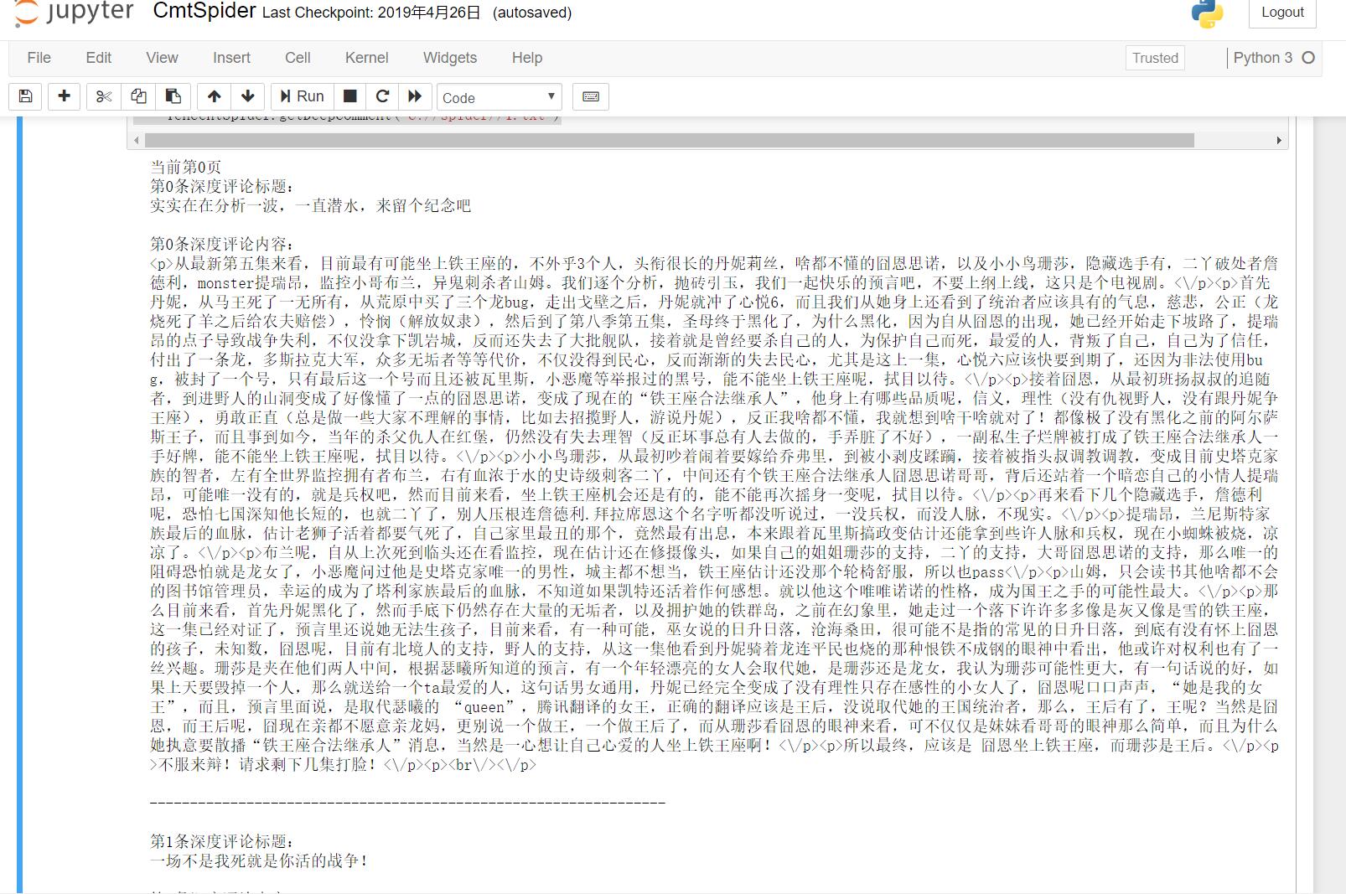This screenshot has height=894, width=1346.
Task: Click the code scrollbar right arrow
Action: (x=1279, y=140)
